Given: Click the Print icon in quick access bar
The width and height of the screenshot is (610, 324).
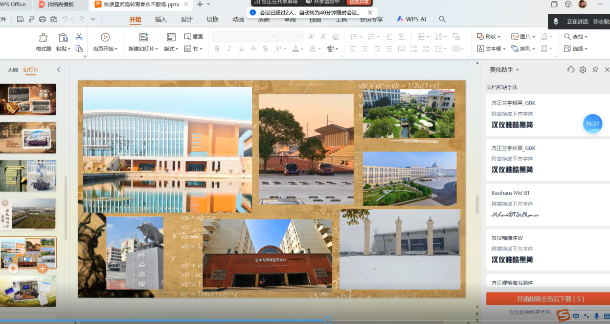Looking at the screenshot, I should [x=42, y=19].
